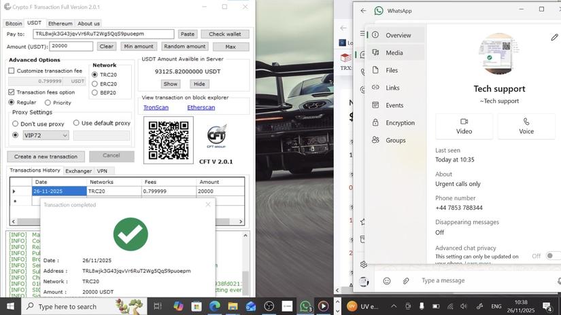Click the Check wallet button
561x315 pixels.
224,34
